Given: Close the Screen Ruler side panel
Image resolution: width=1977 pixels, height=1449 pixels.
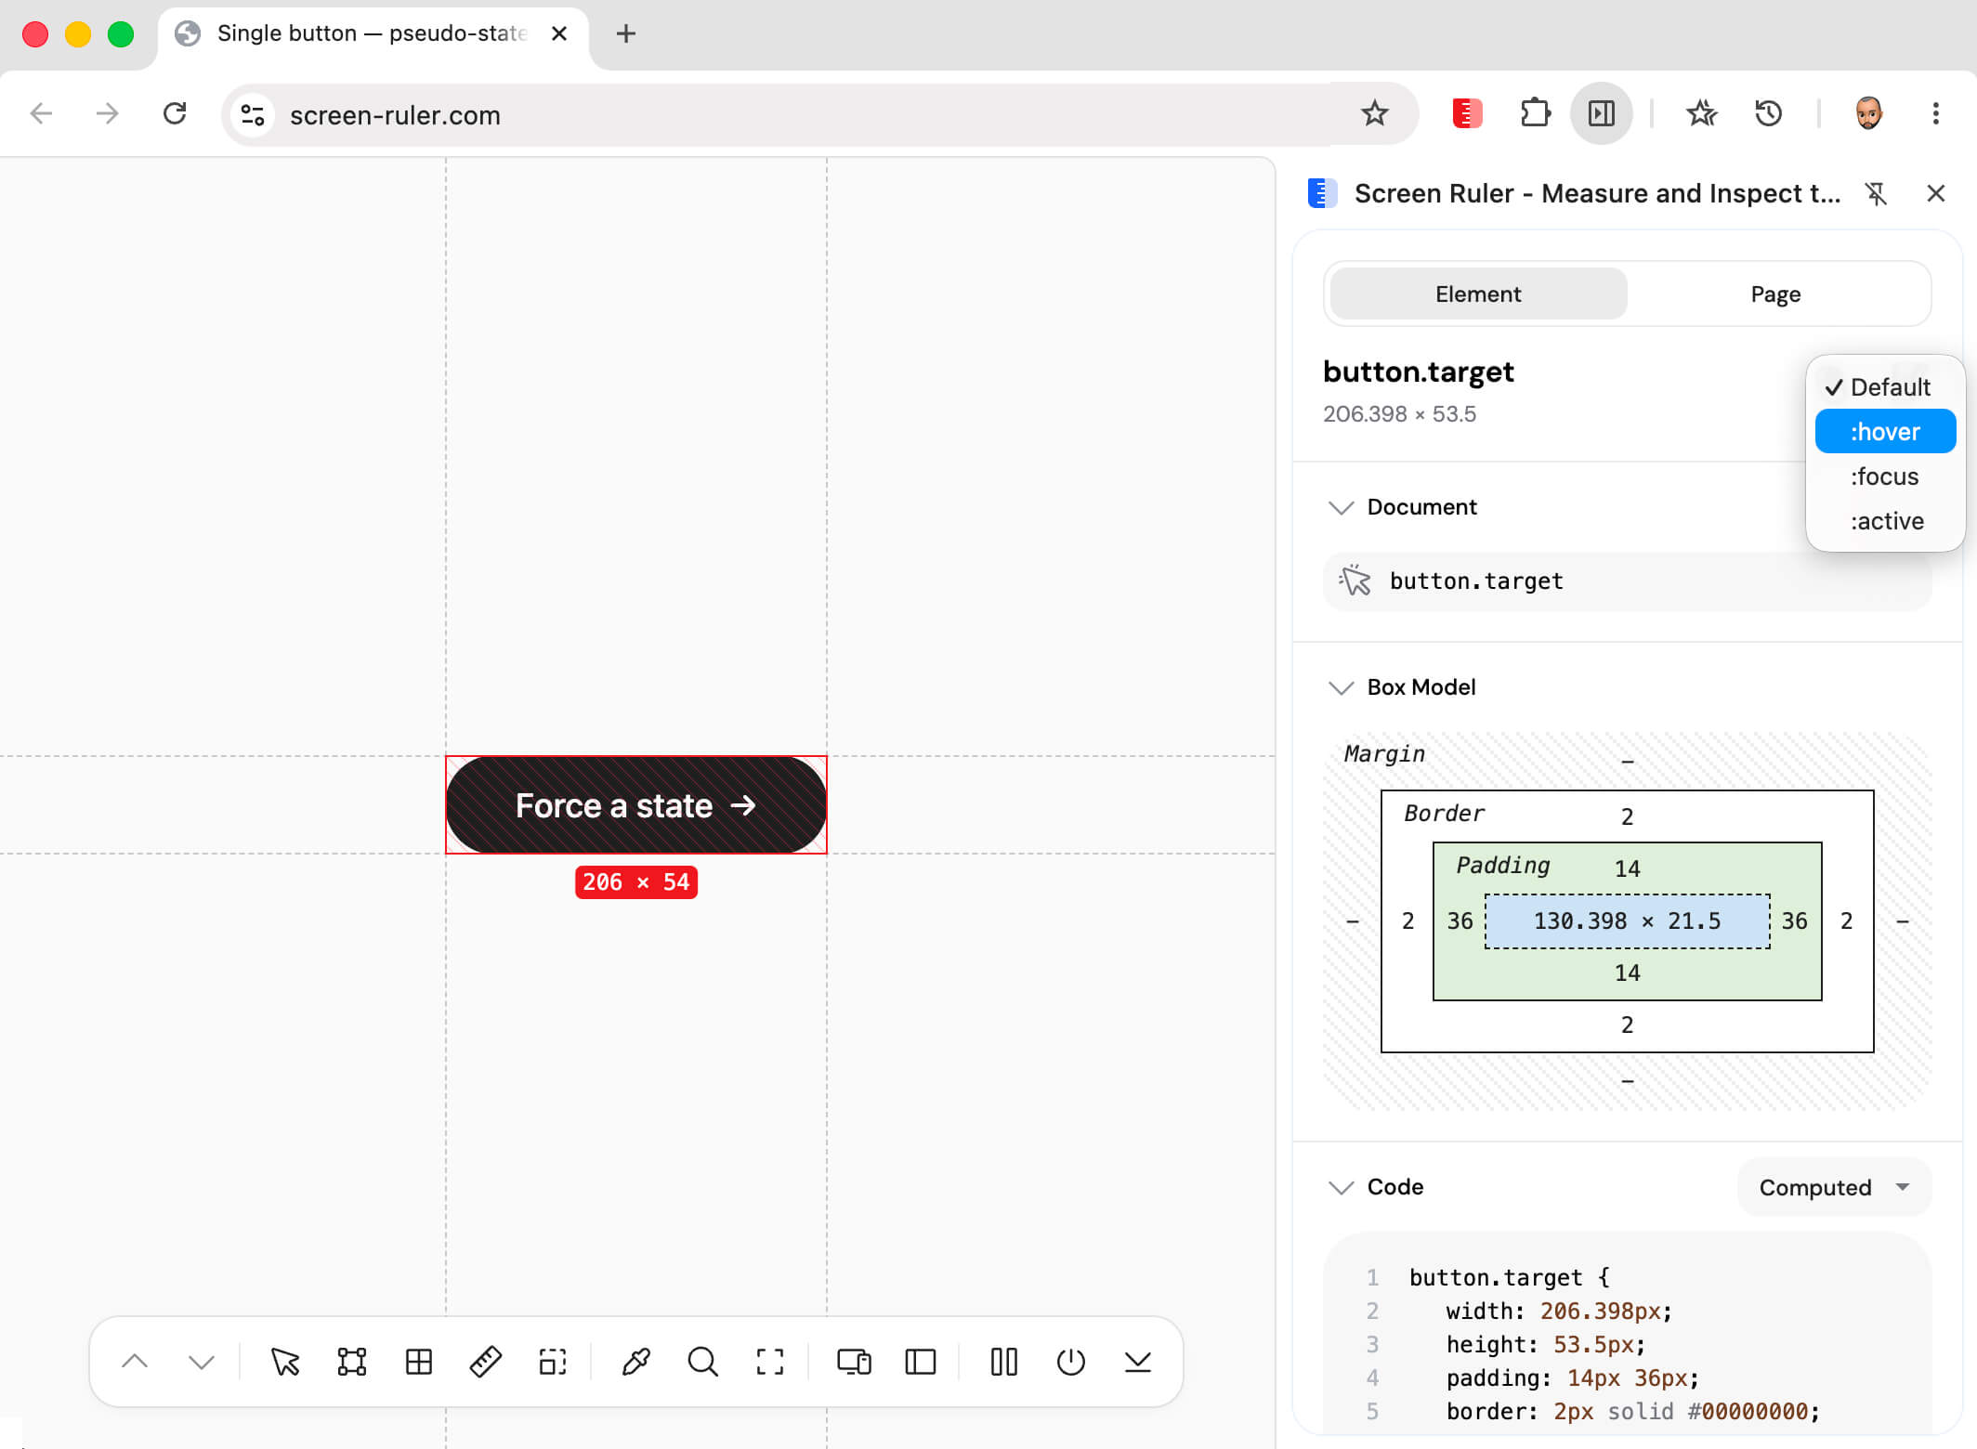Looking at the screenshot, I should [x=1936, y=193].
